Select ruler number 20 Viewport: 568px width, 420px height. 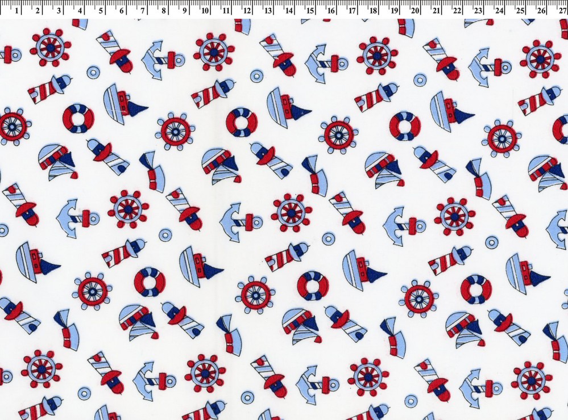click(414, 10)
